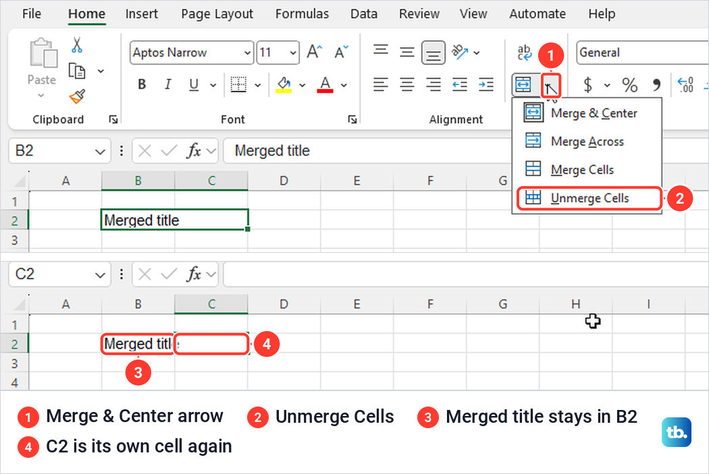Select the Format Painter brush
Screen dimensions: 709x474
[77, 96]
